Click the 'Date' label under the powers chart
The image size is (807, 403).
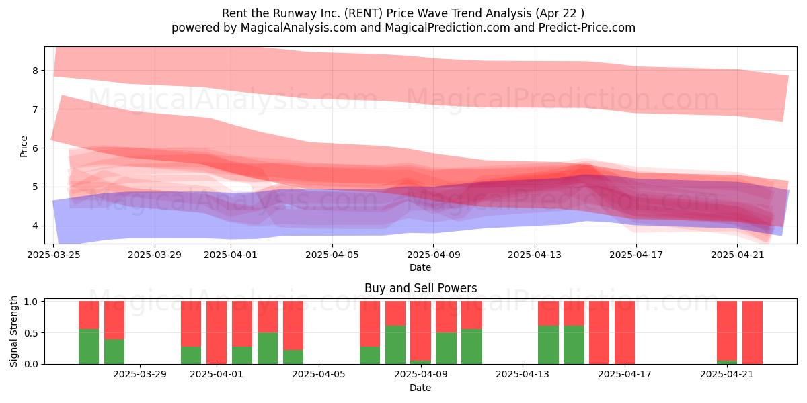tap(420, 388)
